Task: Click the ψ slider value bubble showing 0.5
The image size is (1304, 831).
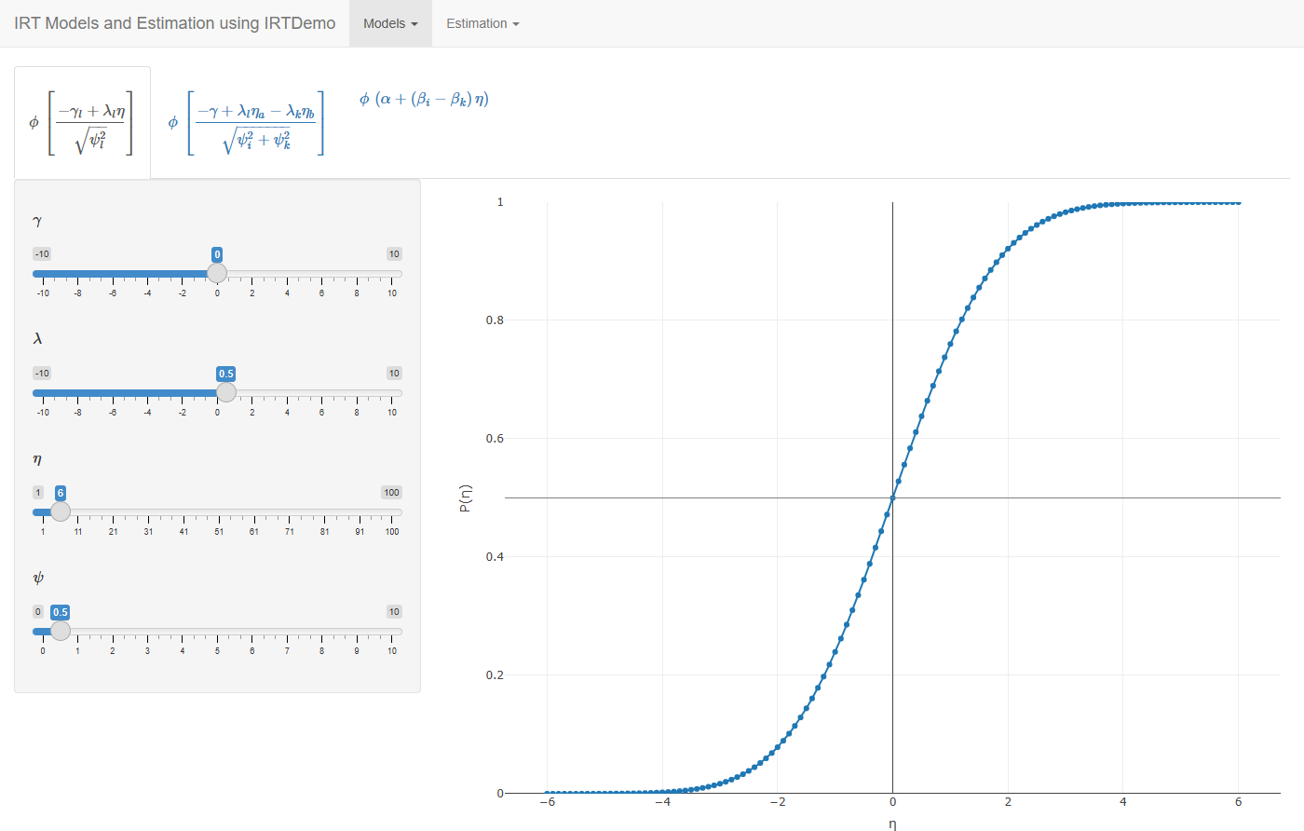Action: click(x=61, y=612)
